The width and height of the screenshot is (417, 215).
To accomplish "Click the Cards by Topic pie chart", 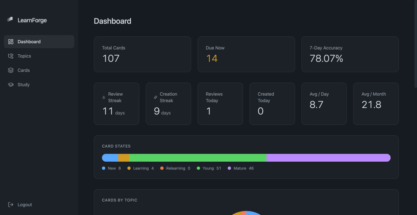I will tap(246, 213).
